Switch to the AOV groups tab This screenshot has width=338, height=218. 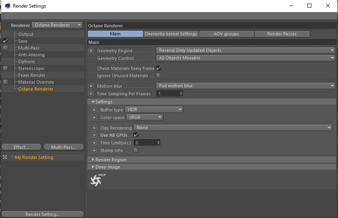(226, 34)
